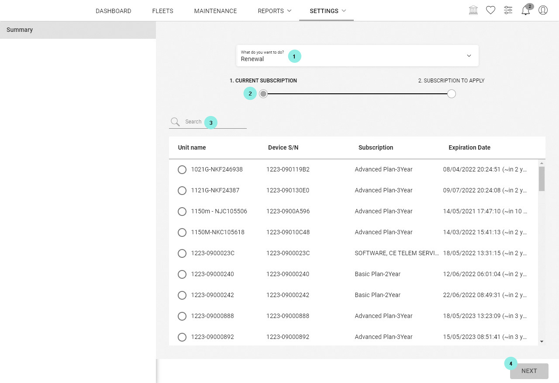This screenshot has height=383, width=559.
Task: Select radio for unit 1150M-NKC105618
Action: (x=182, y=233)
